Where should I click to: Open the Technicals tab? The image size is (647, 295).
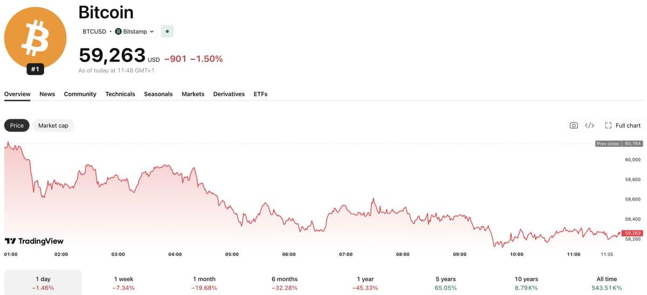tap(120, 94)
